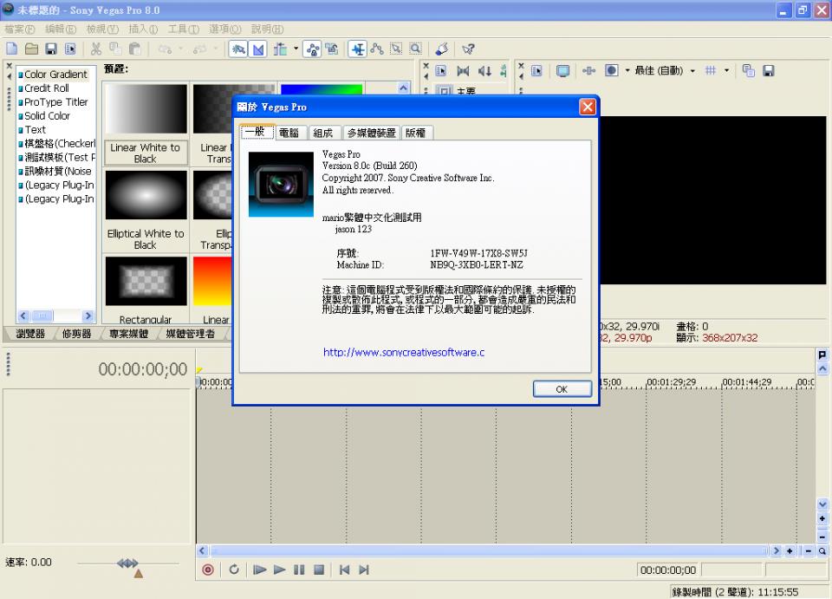Toggle Loop Playback in transport bar
Viewport: 832px width, 599px height.
(x=234, y=570)
